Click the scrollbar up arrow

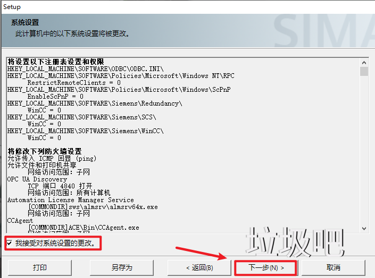pyautogui.click(x=364, y=63)
